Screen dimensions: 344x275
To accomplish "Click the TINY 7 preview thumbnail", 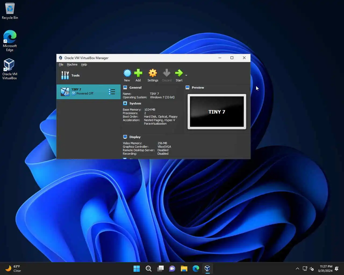I will click(x=217, y=111).
